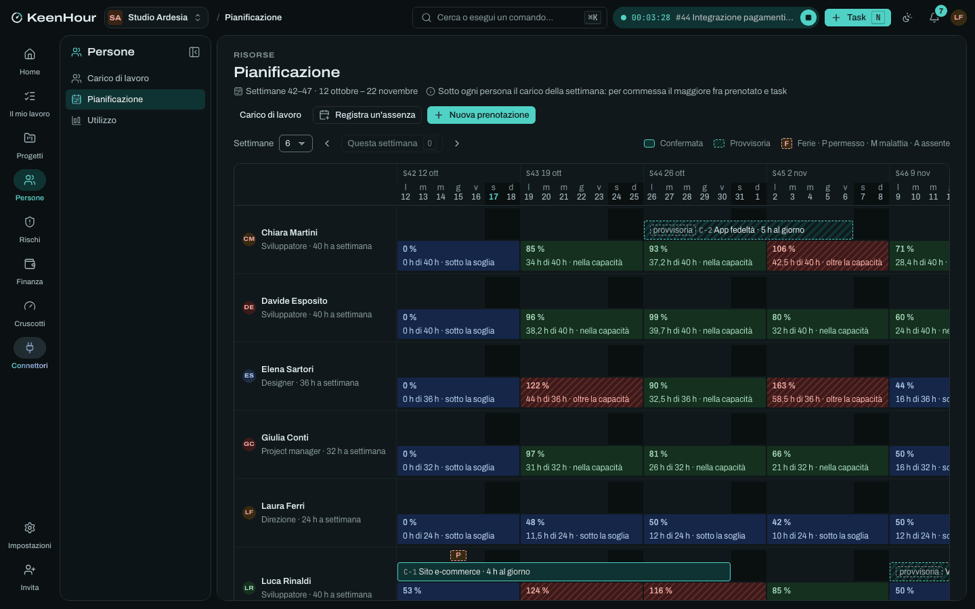Go to next weeks arrow

(457, 143)
